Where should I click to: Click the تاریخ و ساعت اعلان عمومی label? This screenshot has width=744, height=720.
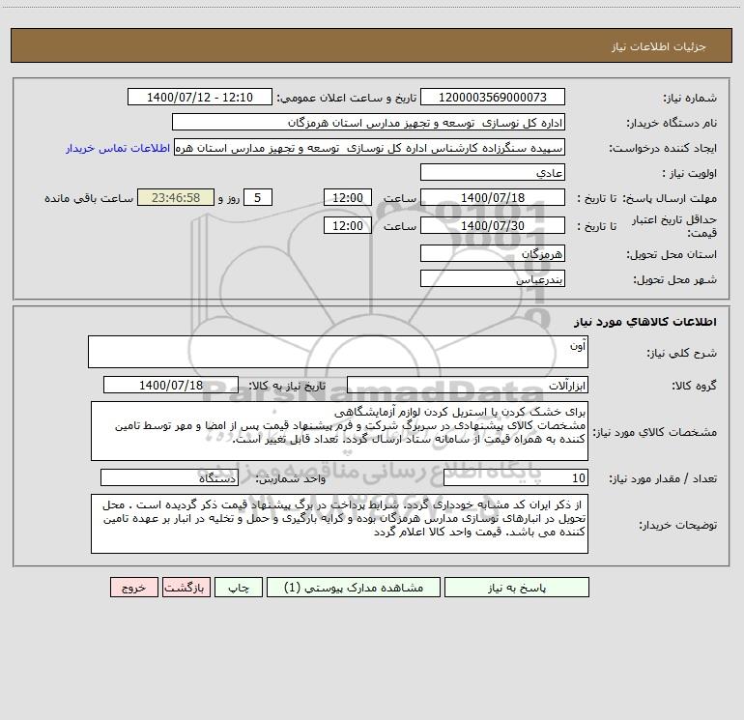pos(346,98)
